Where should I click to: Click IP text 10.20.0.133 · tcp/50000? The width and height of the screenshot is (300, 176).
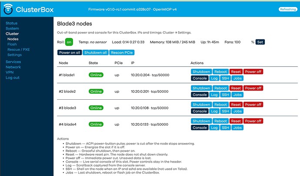click(x=150, y=124)
